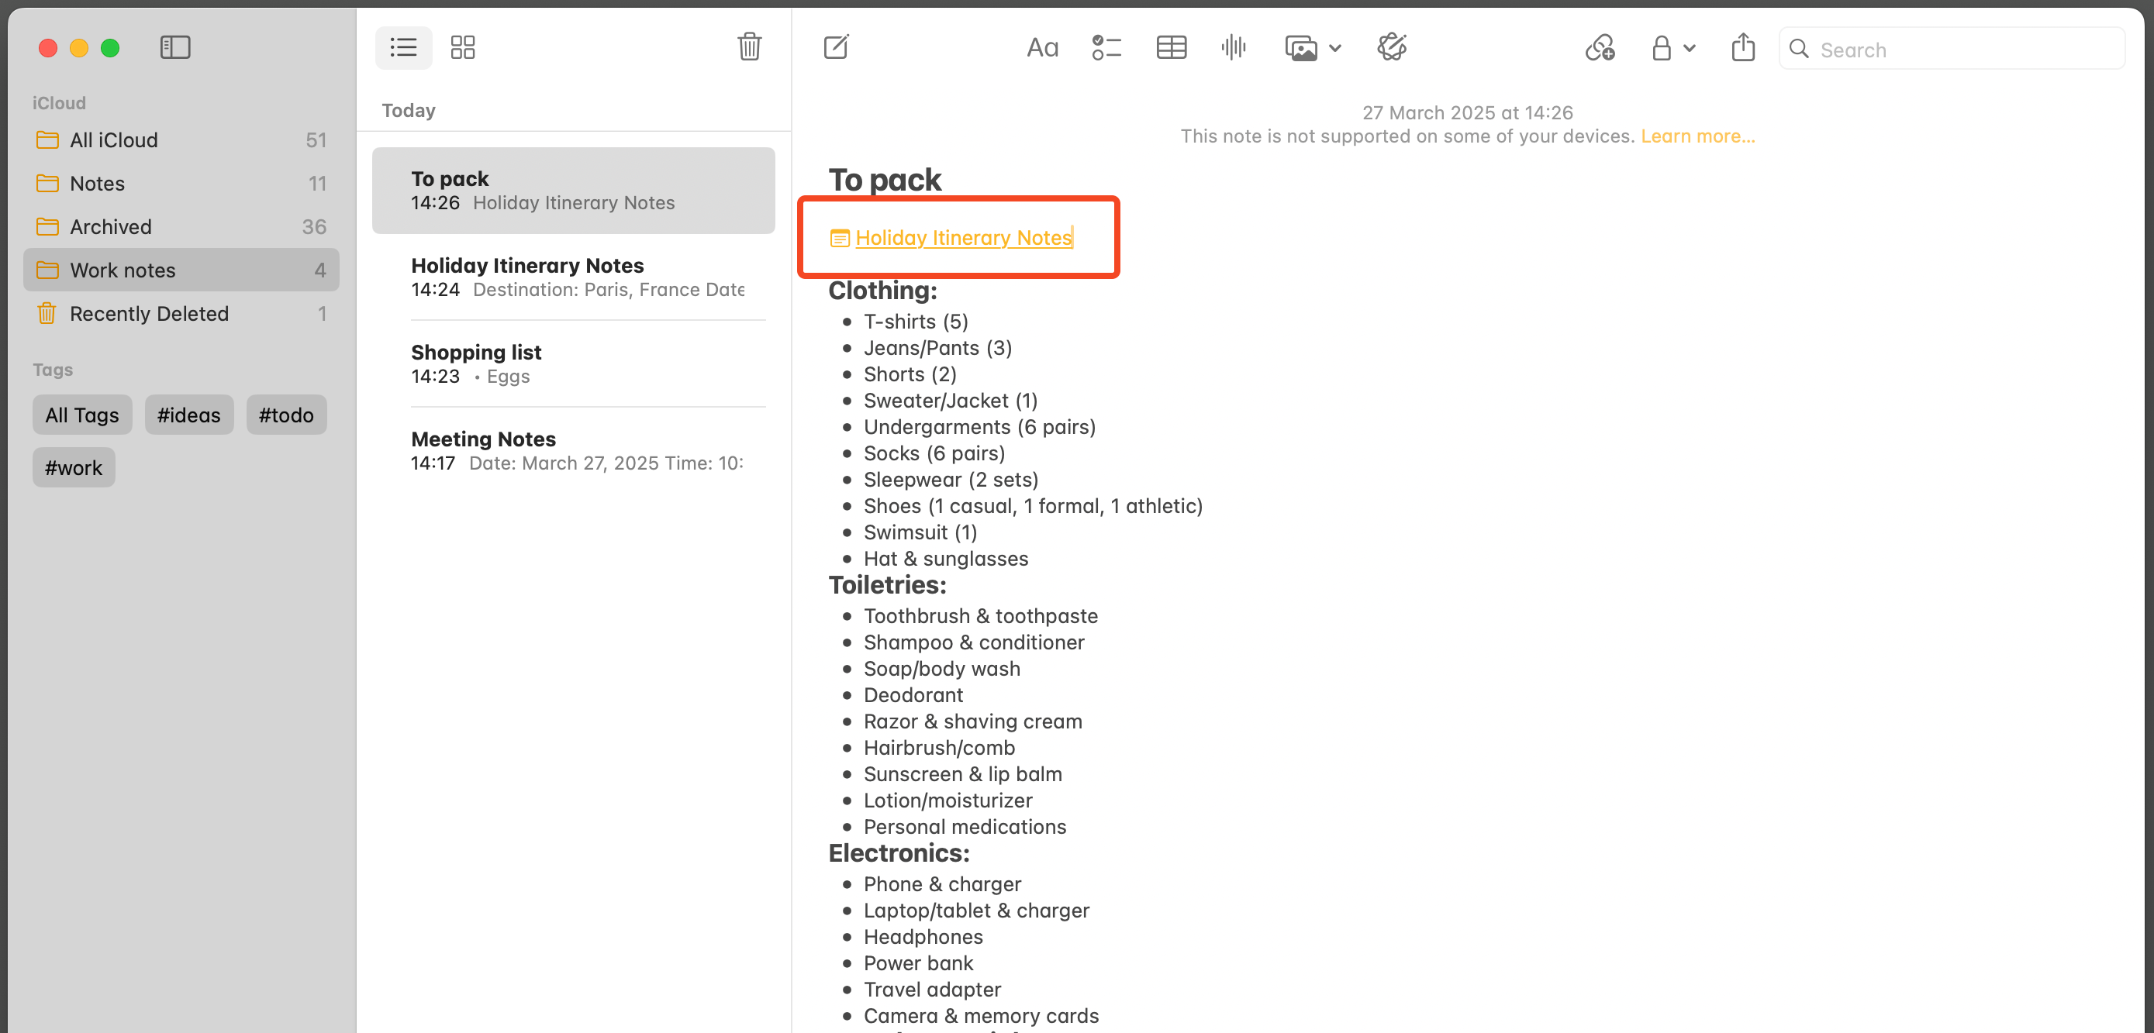Open the Meeting Notes note

[574, 451]
